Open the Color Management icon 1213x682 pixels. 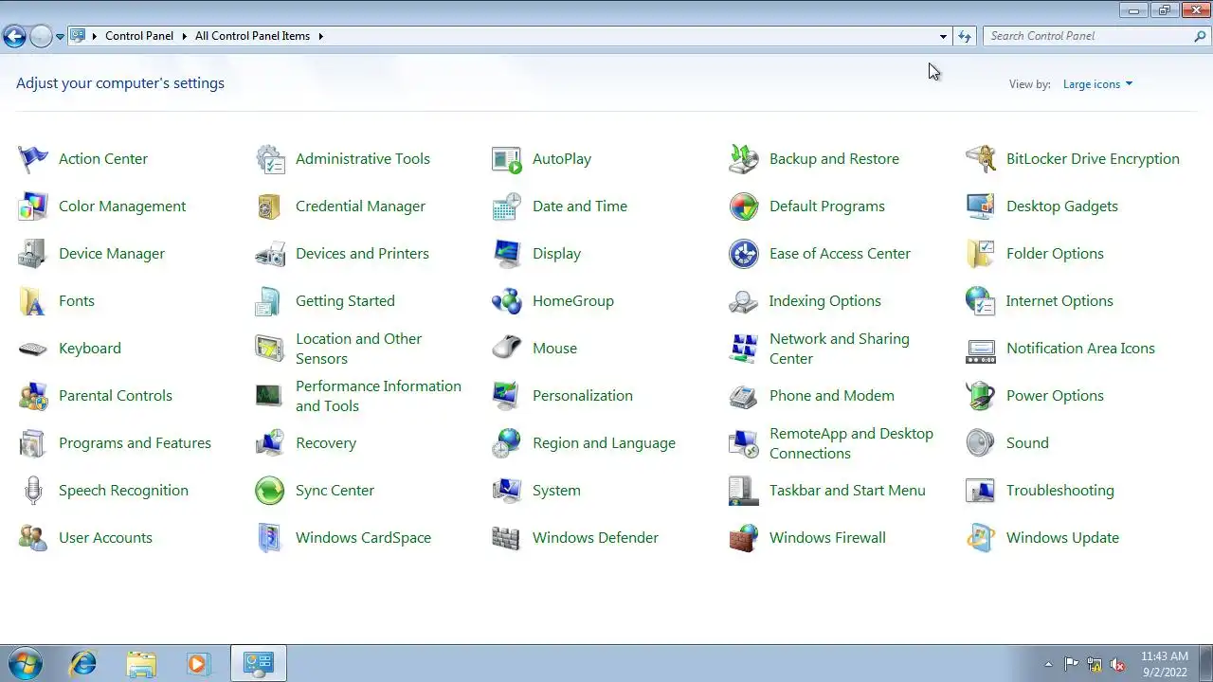click(33, 206)
